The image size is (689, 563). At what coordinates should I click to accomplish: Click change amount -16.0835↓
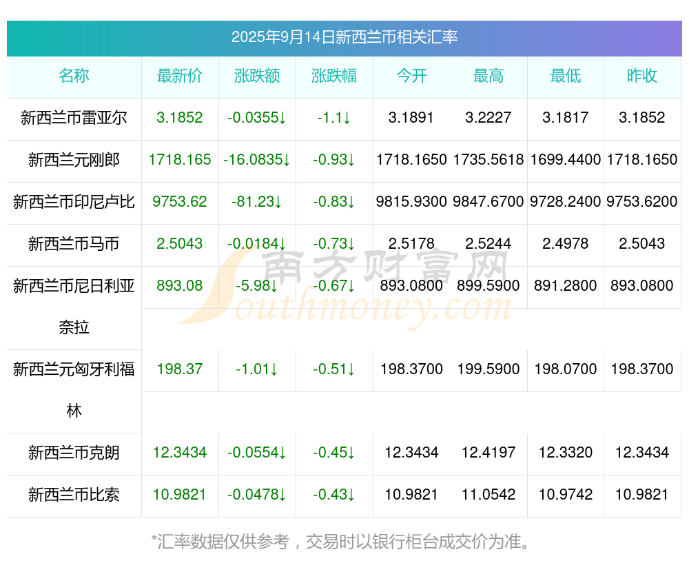[257, 160]
